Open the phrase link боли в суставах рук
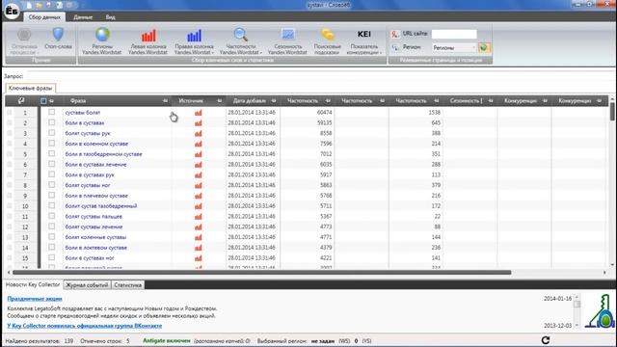617x347 pixels. pos(90,174)
